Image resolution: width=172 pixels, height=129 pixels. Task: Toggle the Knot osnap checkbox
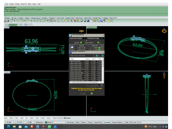(46, 118)
